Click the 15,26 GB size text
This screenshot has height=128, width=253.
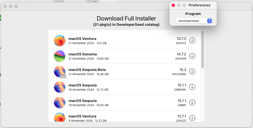point(103,74)
